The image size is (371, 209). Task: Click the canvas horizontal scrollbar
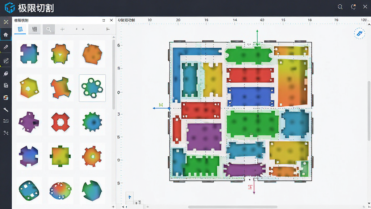[x=233, y=207]
